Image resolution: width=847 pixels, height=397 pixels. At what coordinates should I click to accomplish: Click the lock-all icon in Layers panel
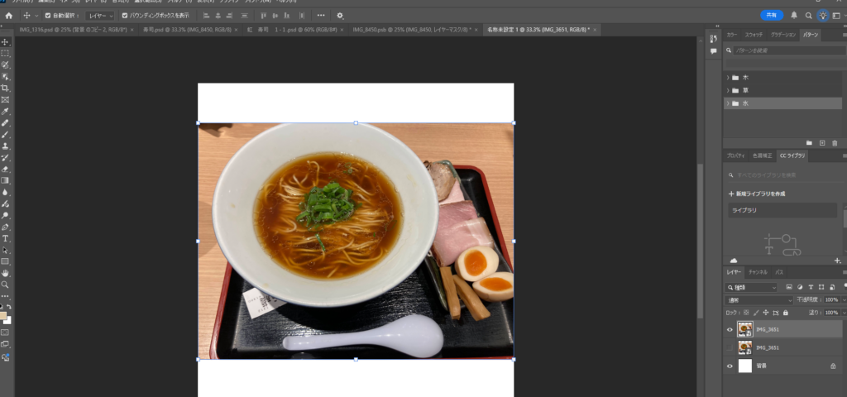click(784, 313)
